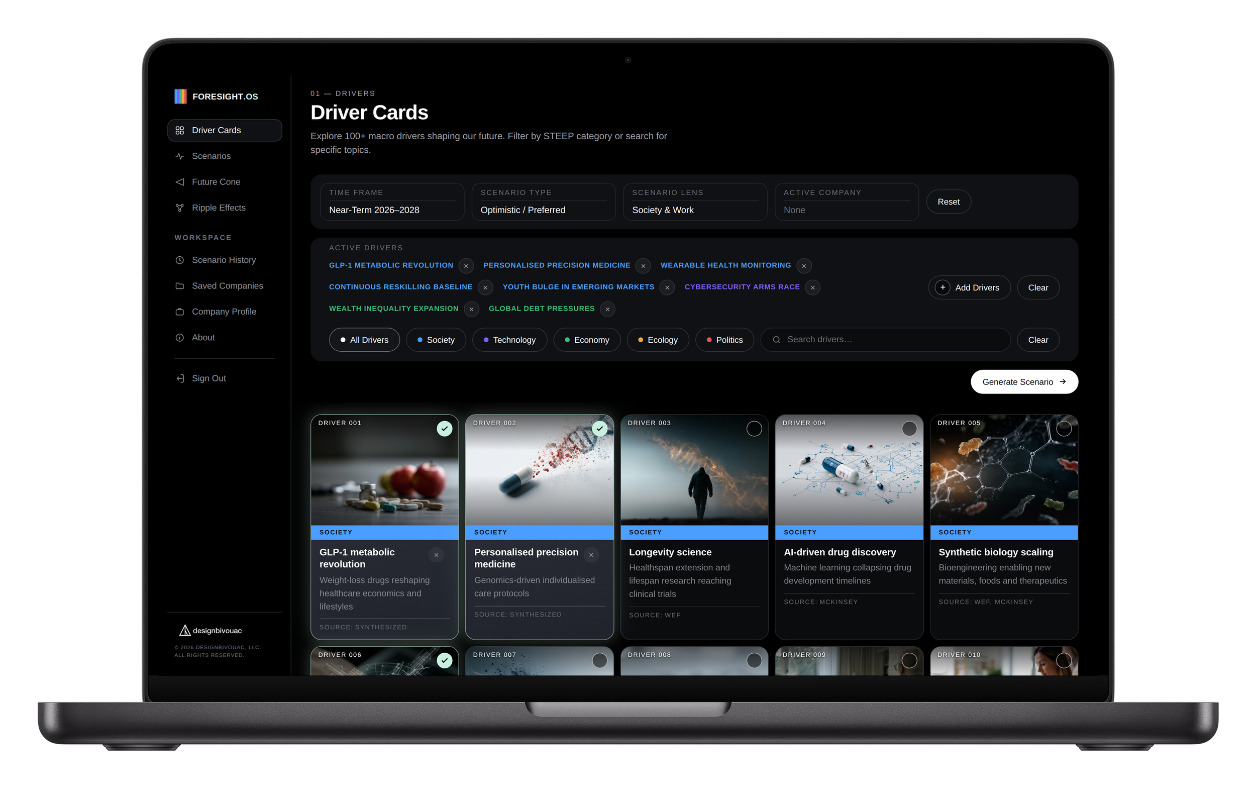1256x803 pixels.
Task: Remove Wearable Health Monitoring active driver chip
Action: tap(804, 266)
